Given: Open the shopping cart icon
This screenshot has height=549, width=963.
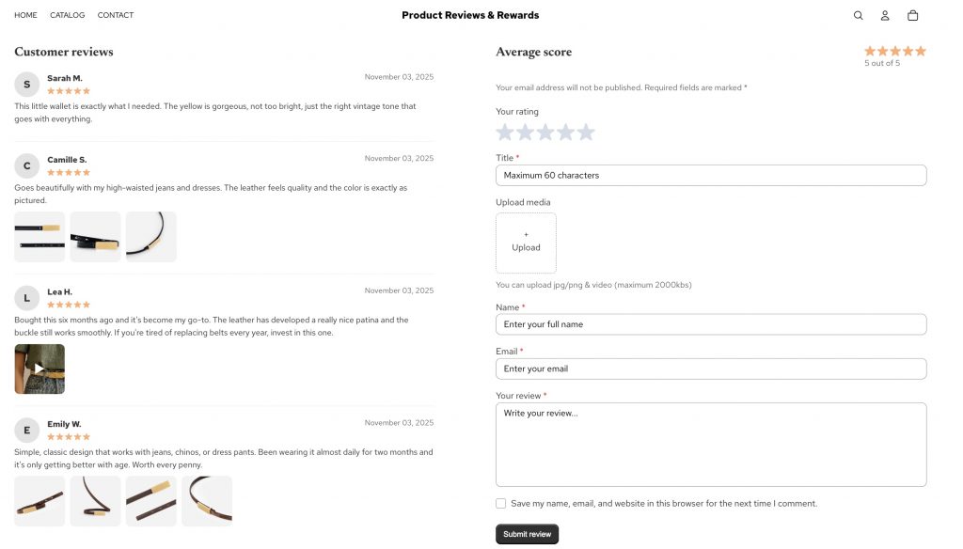Looking at the screenshot, I should click(x=910, y=15).
